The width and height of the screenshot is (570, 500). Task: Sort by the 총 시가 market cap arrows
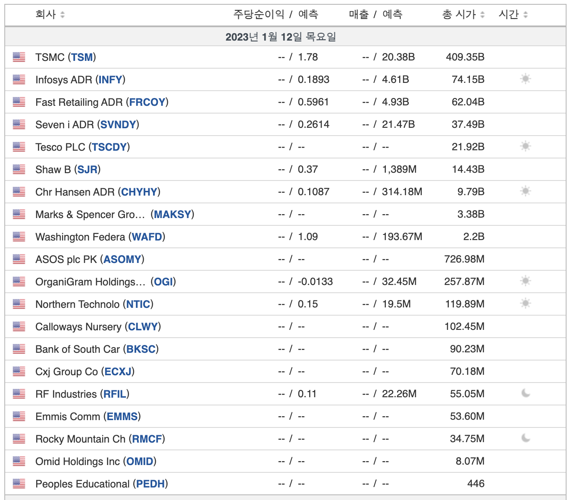(x=482, y=15)
